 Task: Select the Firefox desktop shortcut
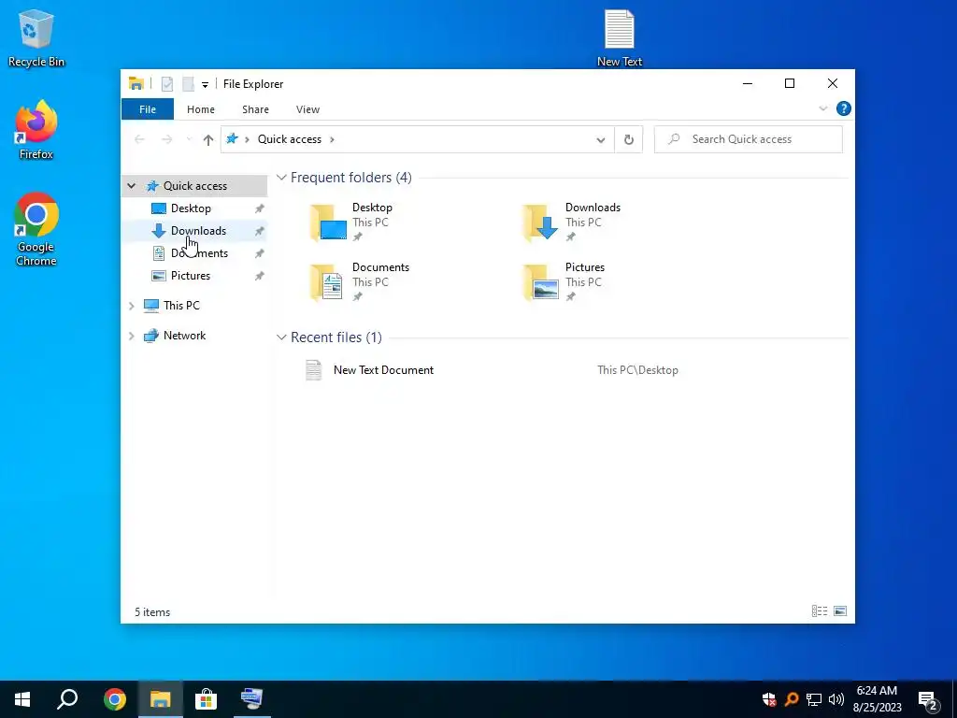(36, 130)
